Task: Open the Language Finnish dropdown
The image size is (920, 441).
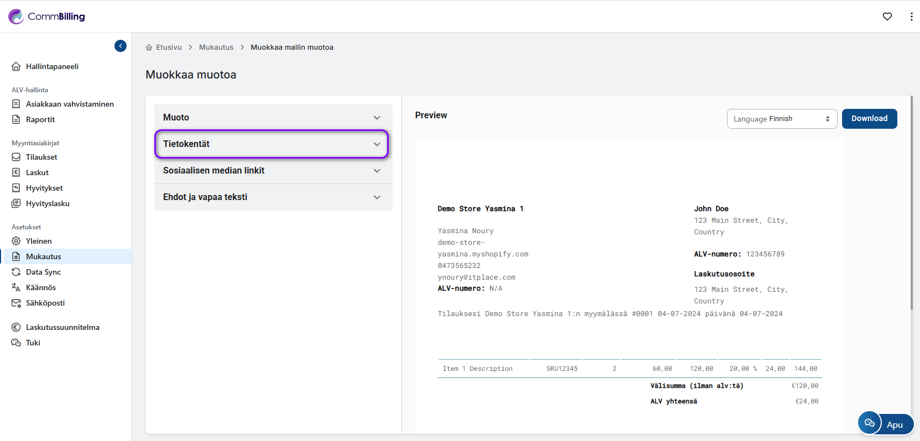Action: [782, 119]
